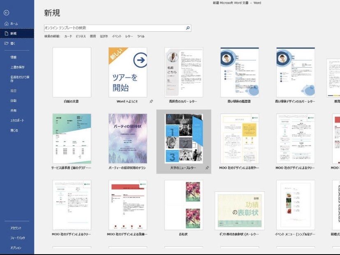Click the back arrow circle icon
Viewport: 340px width, 255px height.
click(7, 13)
